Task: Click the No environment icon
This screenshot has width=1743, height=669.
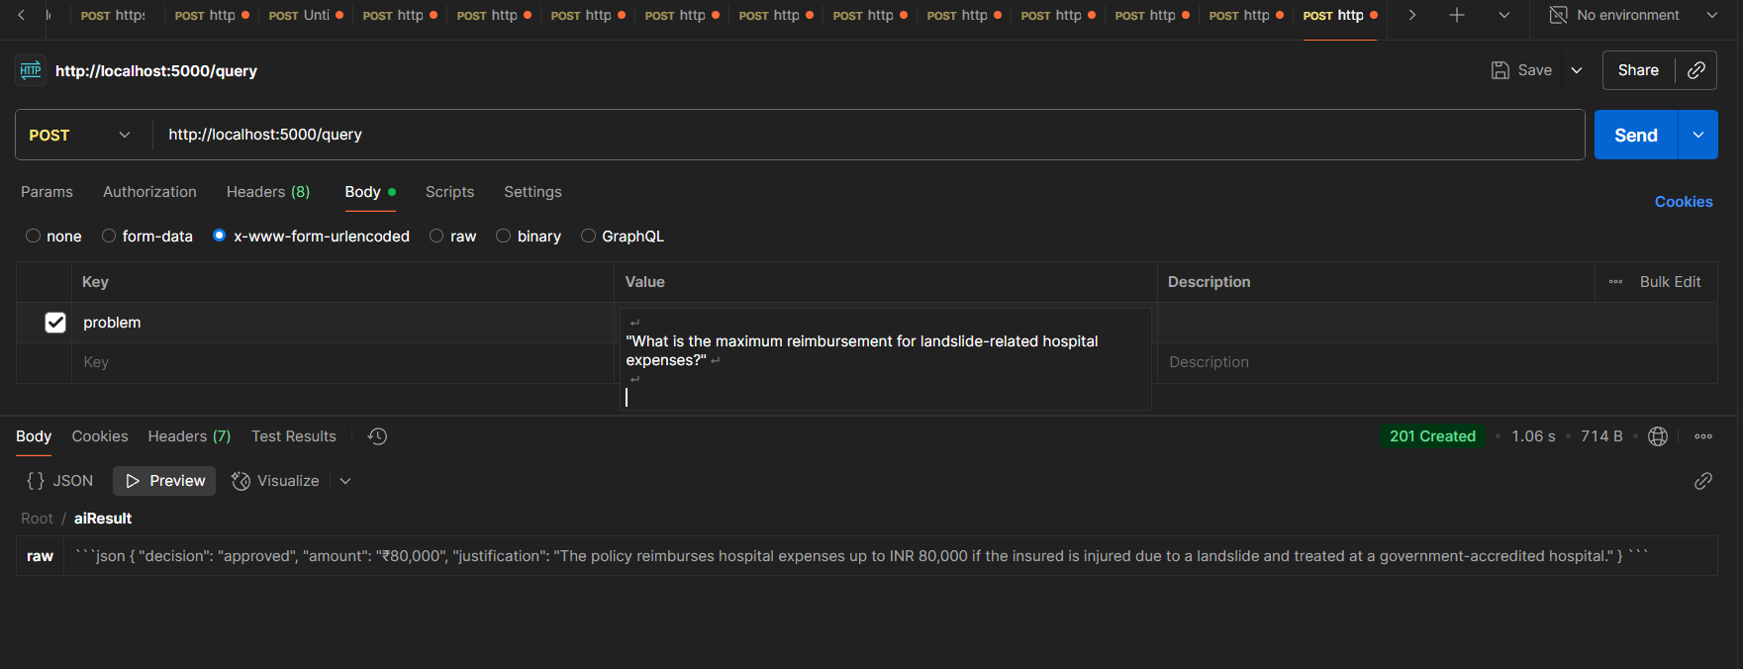Action: [1558, 15]
